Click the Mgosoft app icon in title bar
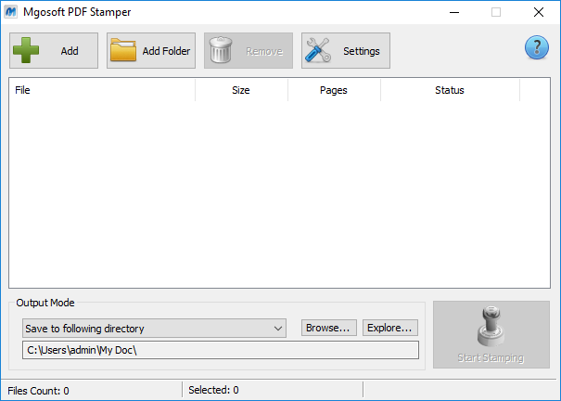 tap(11, 12)
